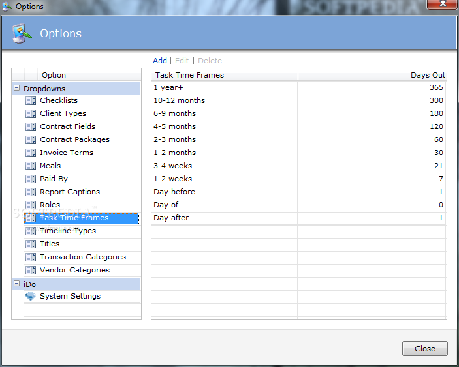This screenshot has width=459, height=367.
Task: Click the Option column header
Action: (x=89, y=75)
